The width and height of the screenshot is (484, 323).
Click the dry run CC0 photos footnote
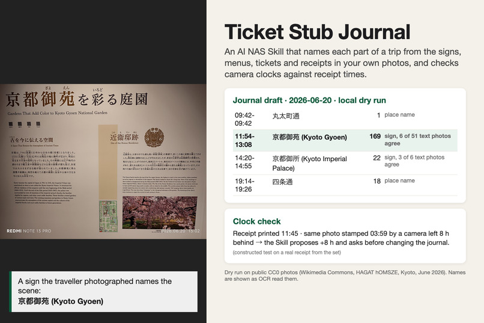(x=345, y=275)
